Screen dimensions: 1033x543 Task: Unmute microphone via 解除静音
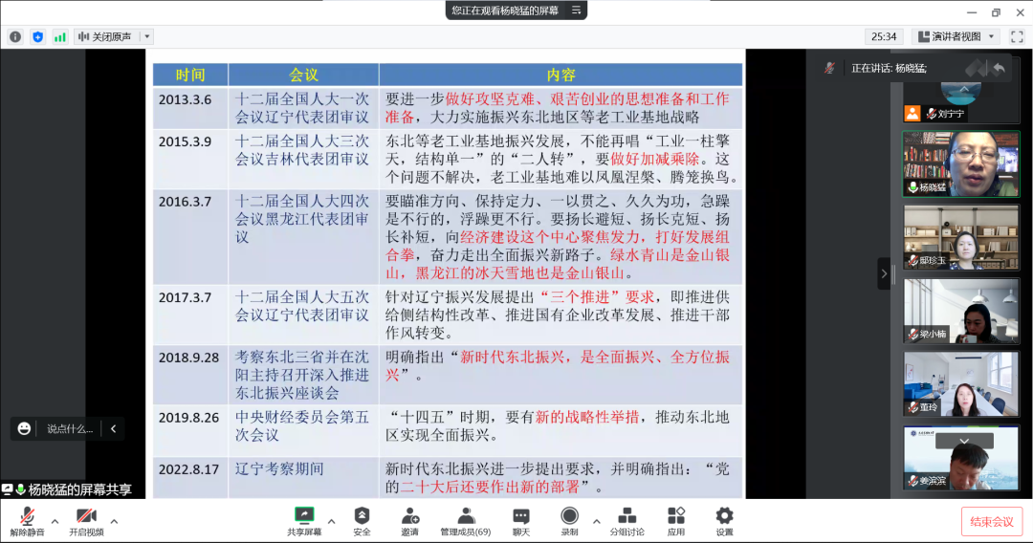27,521
